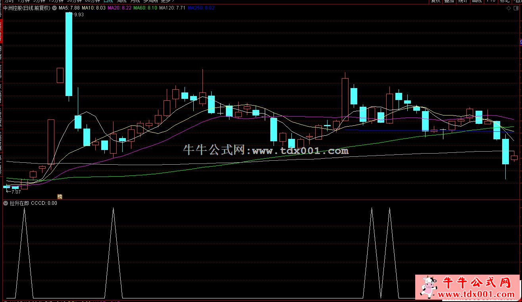
Task: Click the green MA60: 8.10 label
Action: coord(145,8)
